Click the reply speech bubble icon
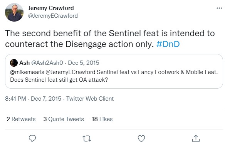The width and height of the screenshot is (225, 145). [x=32, y=138]
